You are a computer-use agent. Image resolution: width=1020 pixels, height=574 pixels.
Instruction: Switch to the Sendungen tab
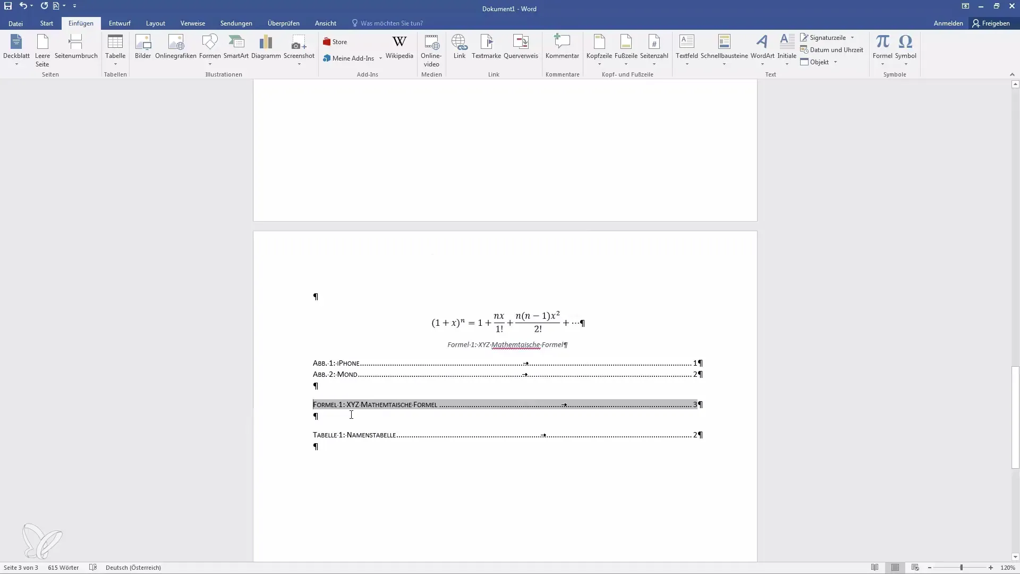[236, 23]
